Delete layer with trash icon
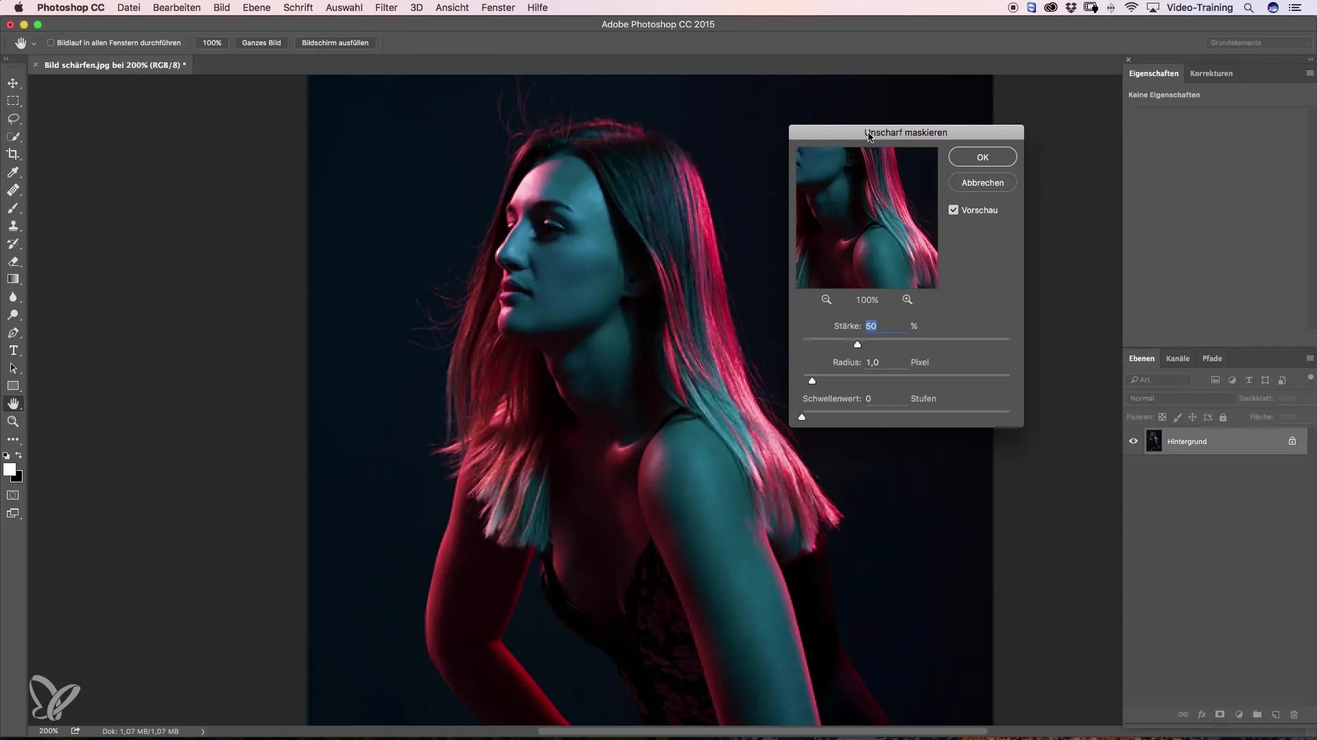The height and width of the screenshot is (740, 1317). click(x=1294, y=715)
